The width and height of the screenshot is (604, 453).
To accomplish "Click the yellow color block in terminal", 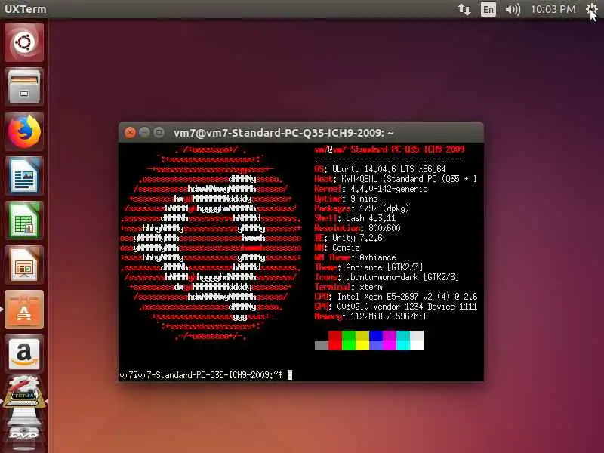I will (362, 341).
